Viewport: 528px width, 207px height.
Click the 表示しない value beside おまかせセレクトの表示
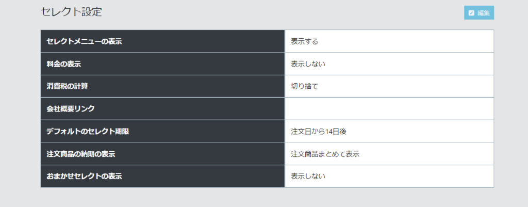tap(308, 177)
